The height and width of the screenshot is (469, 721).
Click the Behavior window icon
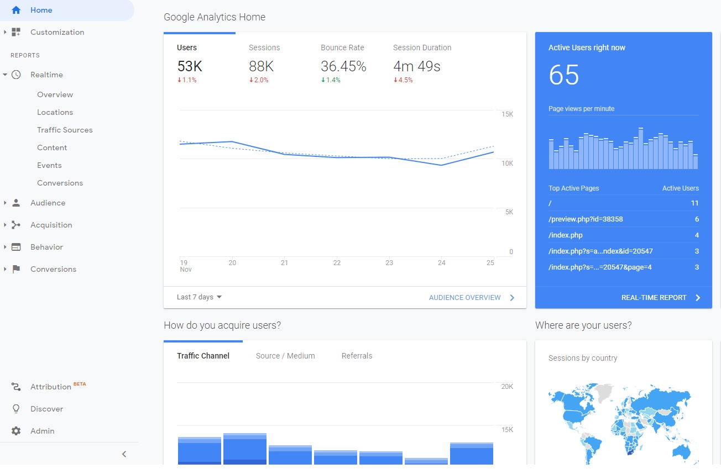[16, 247]
